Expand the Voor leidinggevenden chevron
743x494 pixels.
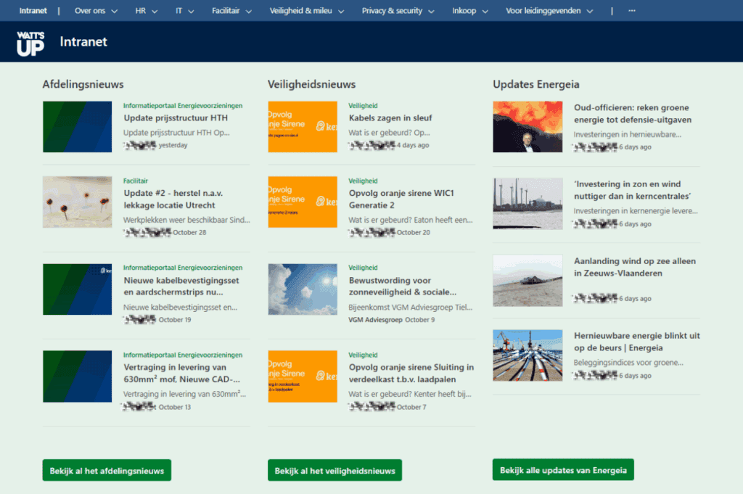point(589,12)
